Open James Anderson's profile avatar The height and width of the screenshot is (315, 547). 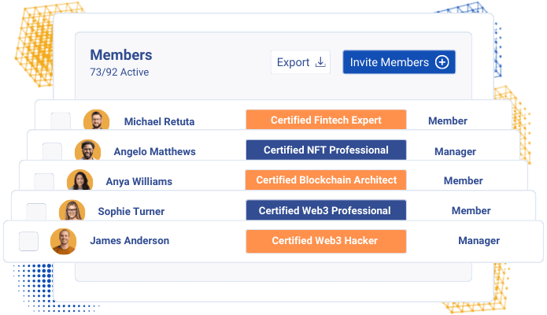point(63,241)
